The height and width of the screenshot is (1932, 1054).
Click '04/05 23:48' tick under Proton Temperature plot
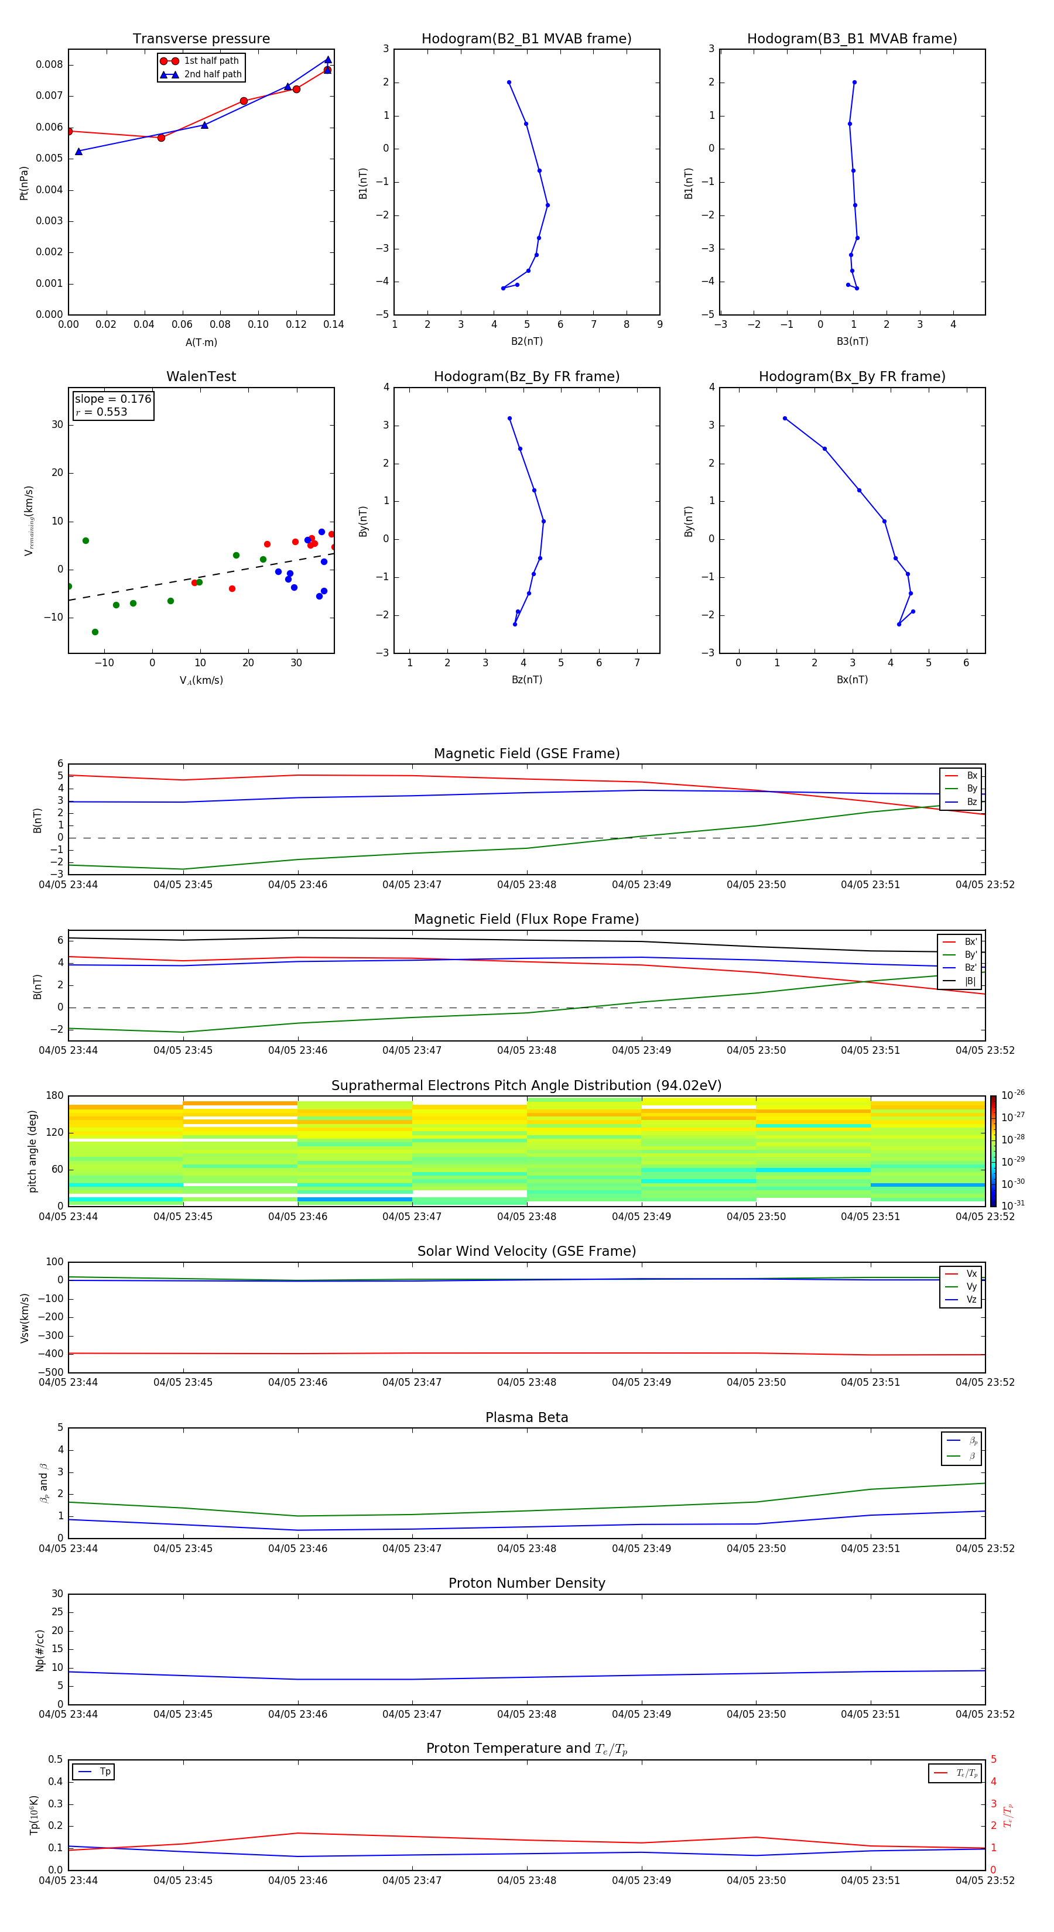pyautogui.click(x=526, y=1880)
